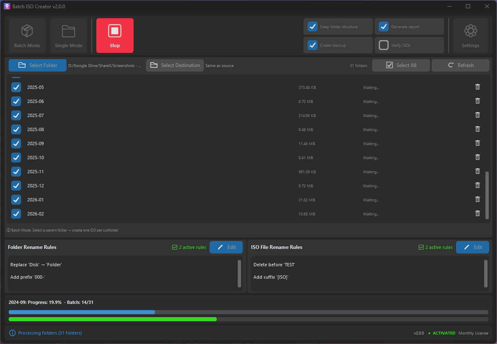Edit the ISO File Rename Rules
Image resolution: width=497 pixels, height=344 pixels.
pos(473,247)
